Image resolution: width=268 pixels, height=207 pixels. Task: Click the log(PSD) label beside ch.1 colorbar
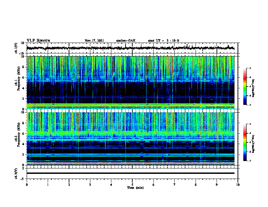(253, 88)
